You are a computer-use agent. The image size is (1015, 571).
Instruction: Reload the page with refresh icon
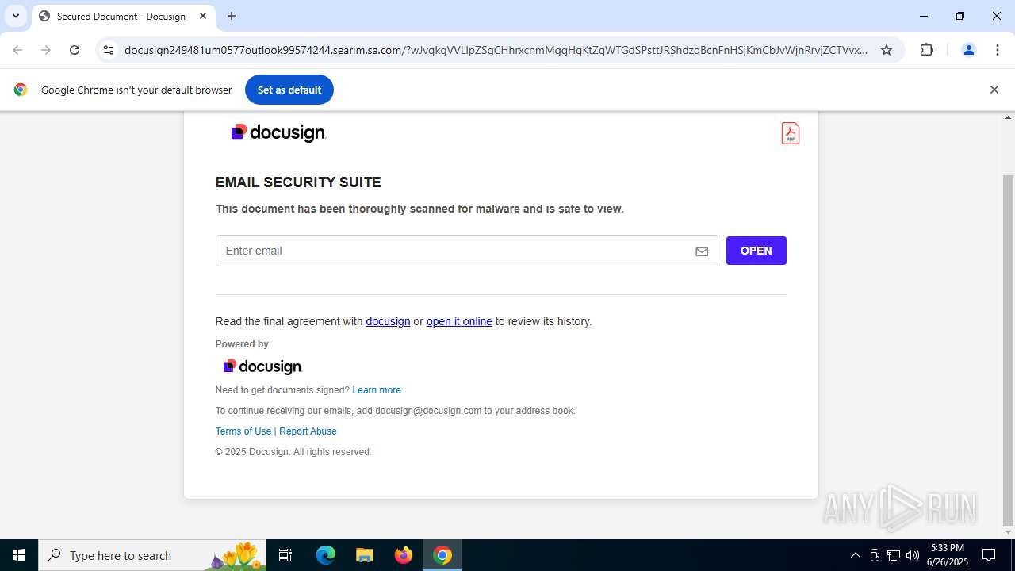click(x=75, y=50)
